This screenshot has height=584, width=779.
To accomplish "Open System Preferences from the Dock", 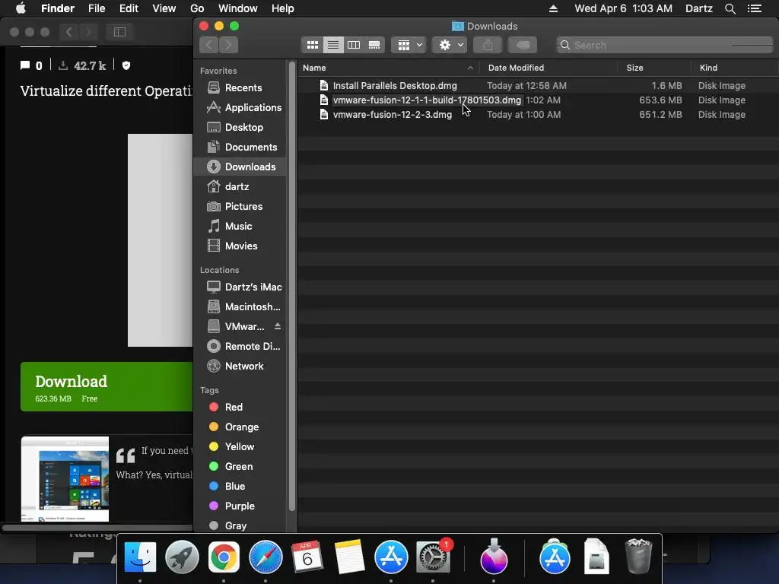I will (x=433, y=557).
